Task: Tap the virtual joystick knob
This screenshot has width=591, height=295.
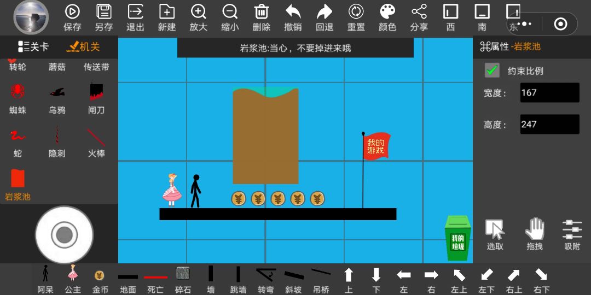Action: [65, 235]
